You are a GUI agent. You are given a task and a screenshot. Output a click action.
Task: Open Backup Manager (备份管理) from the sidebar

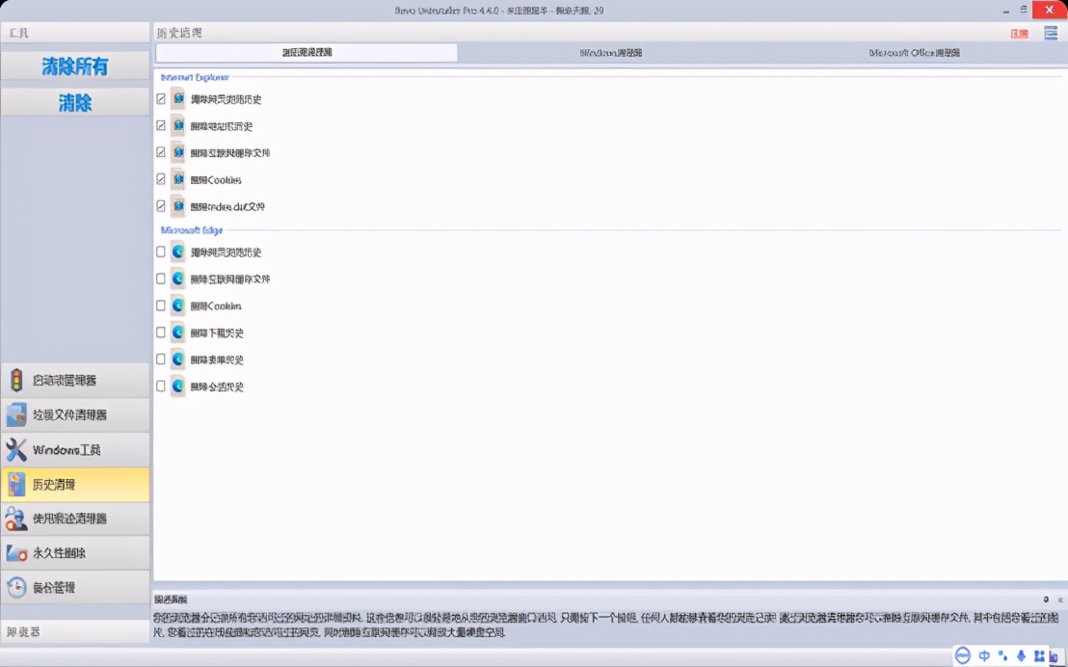[74, 587]
